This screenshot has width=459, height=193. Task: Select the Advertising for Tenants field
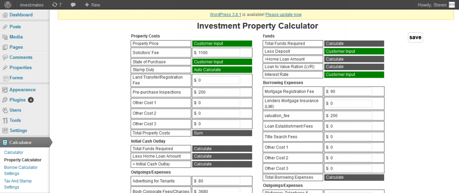pos(219,181)
